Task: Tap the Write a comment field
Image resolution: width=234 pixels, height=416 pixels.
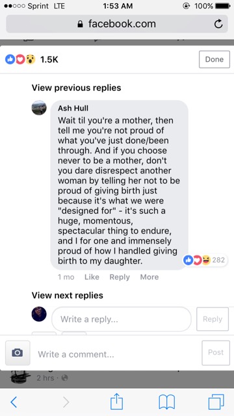Action: (116, 354)
